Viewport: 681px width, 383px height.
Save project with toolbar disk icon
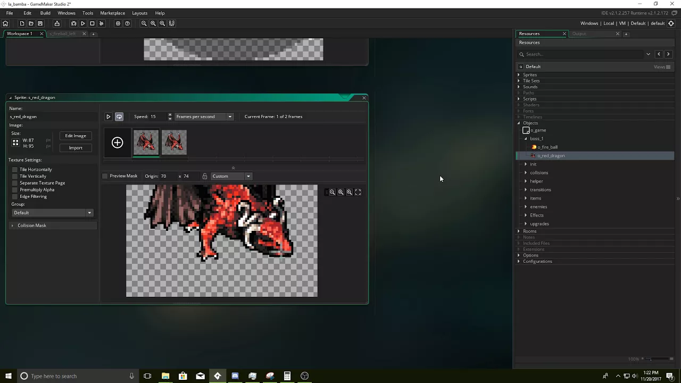coord(40,23)
